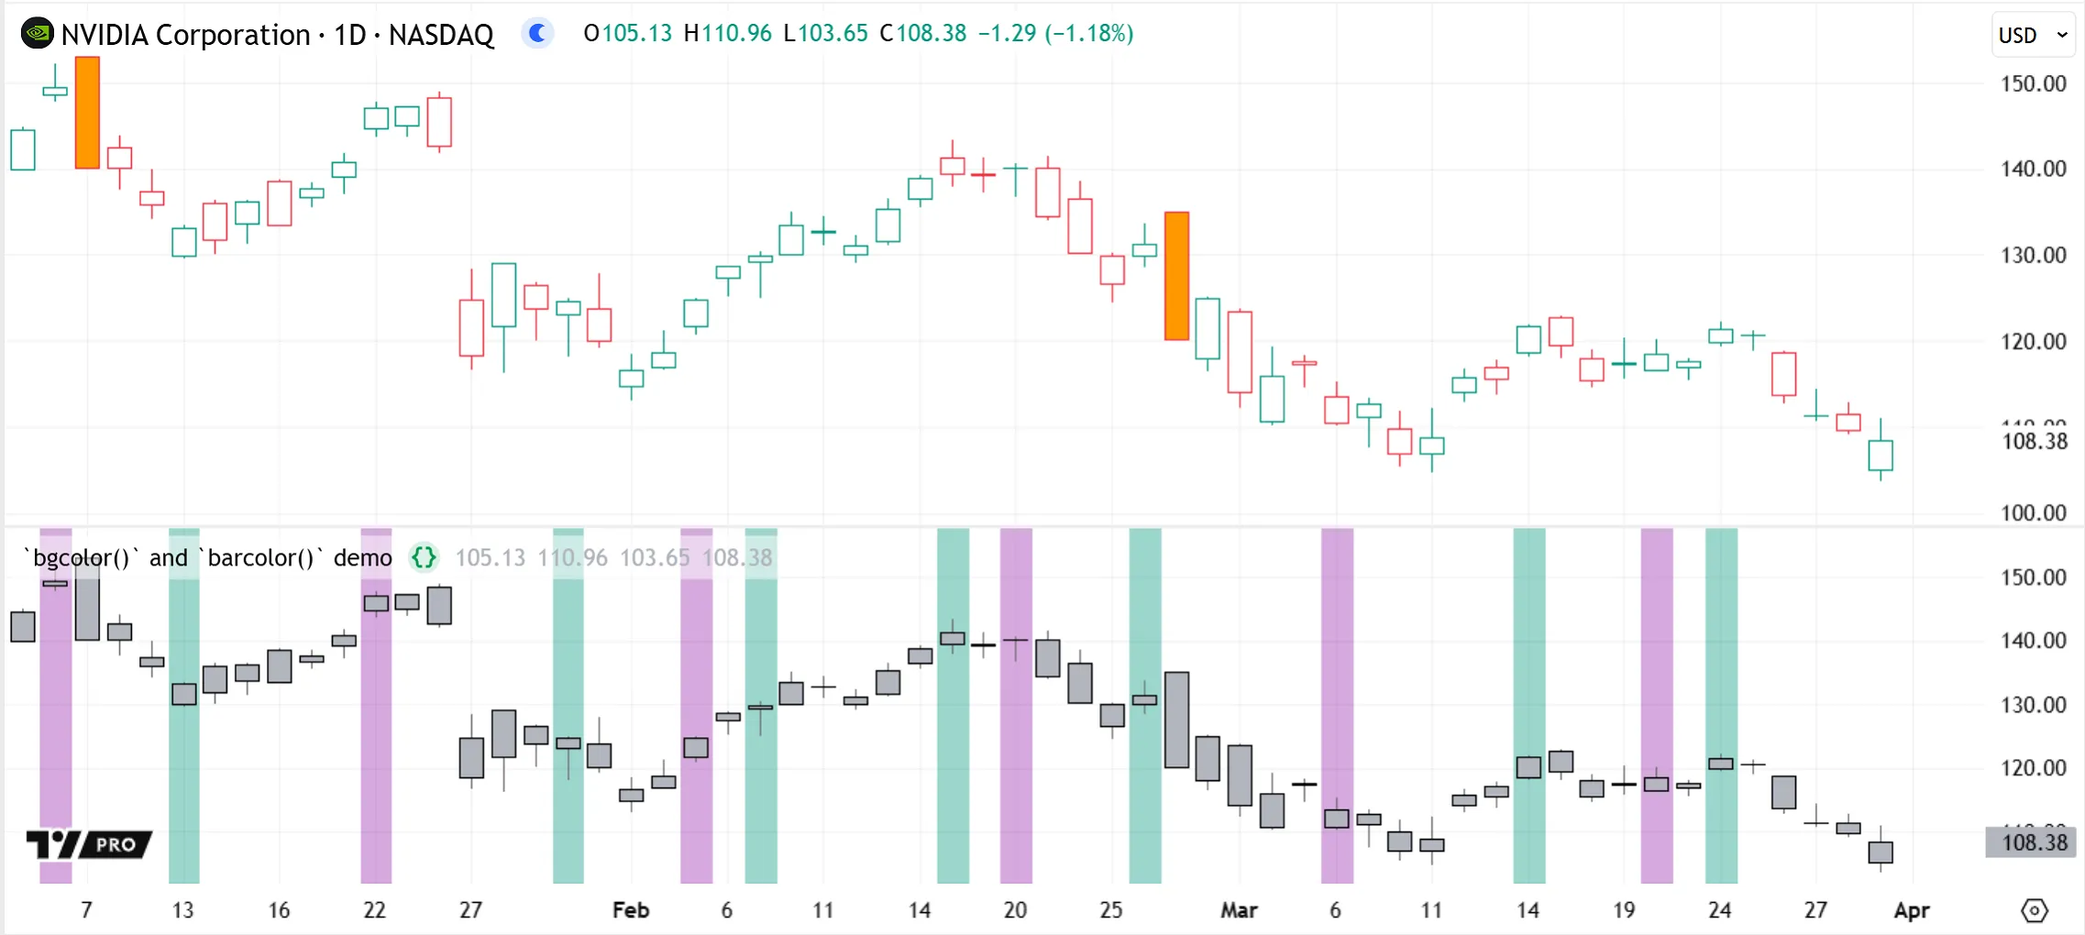
Task: Expand the USD currency dropdown
Action: point(2032,35)
